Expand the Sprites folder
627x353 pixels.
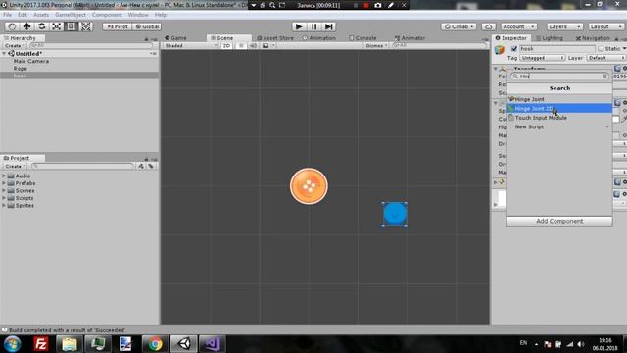pos(4,205)
